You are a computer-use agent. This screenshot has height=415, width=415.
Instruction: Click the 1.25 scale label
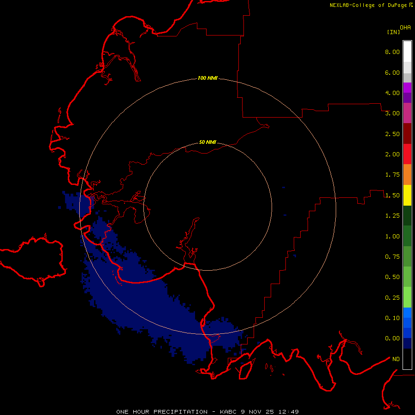coord(392,216)
